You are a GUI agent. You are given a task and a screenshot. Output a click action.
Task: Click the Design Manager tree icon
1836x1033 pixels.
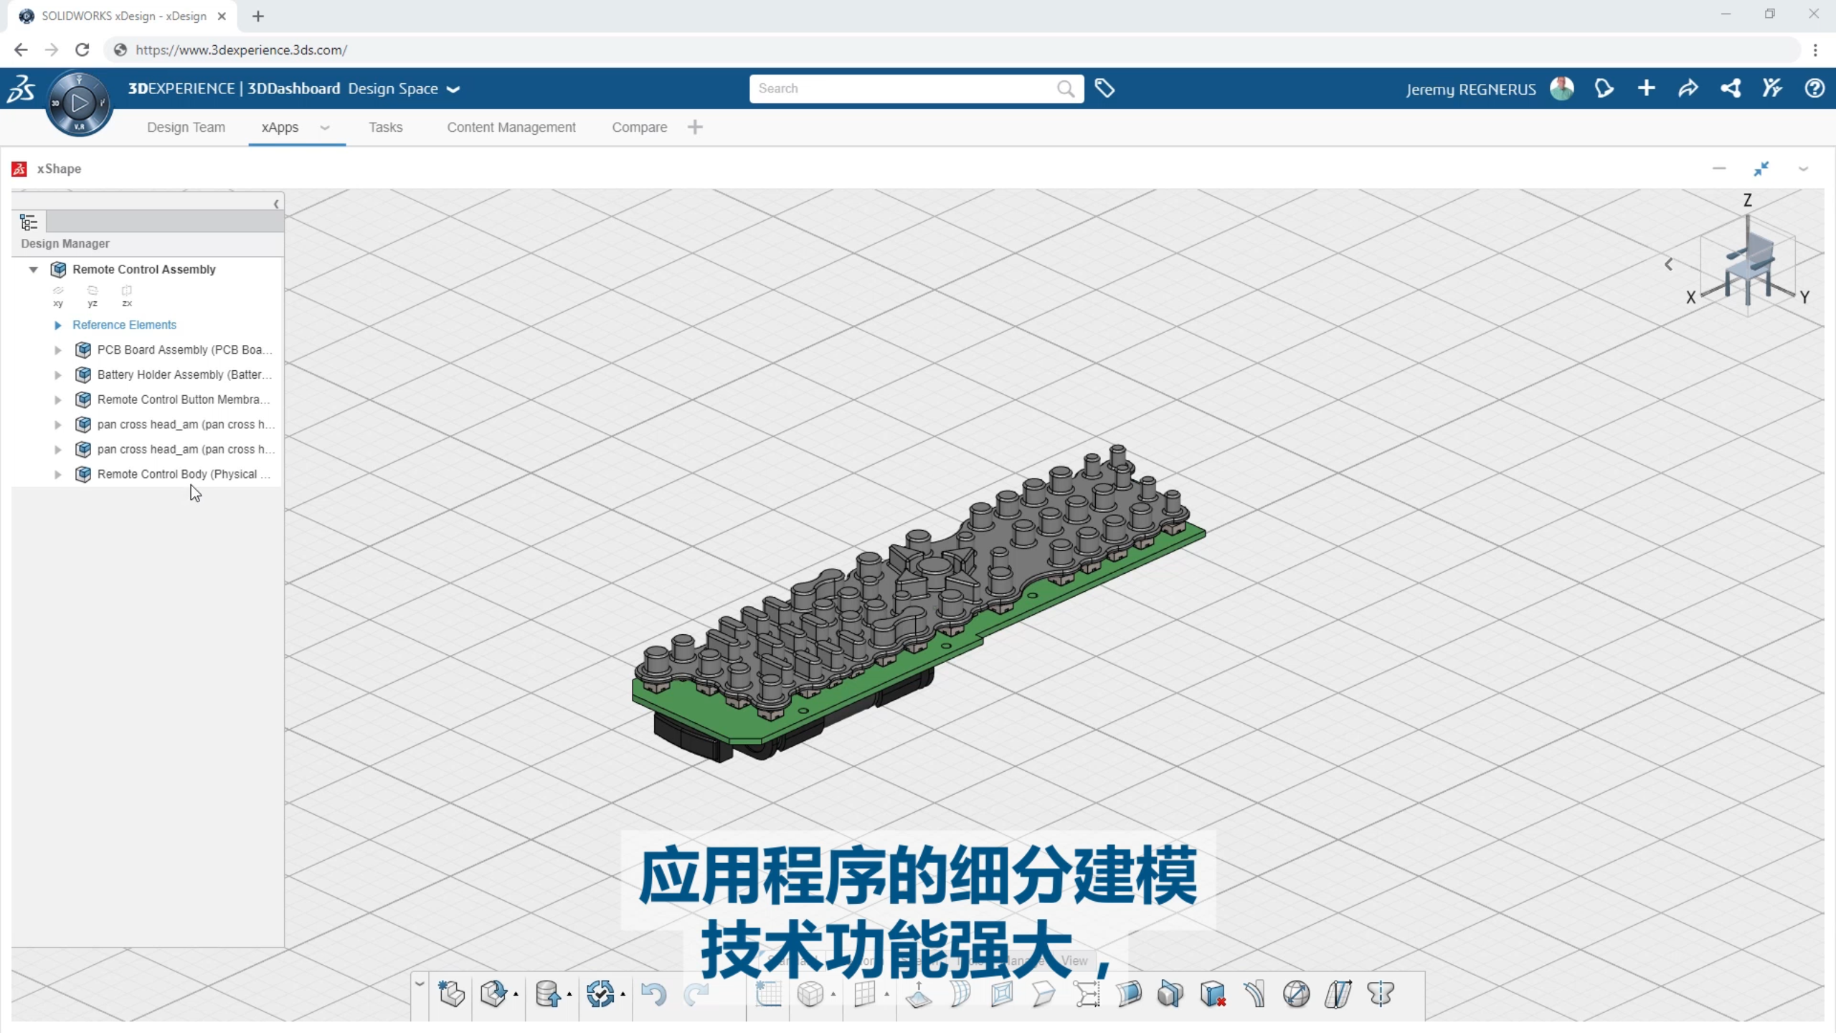tap(29, 222)
